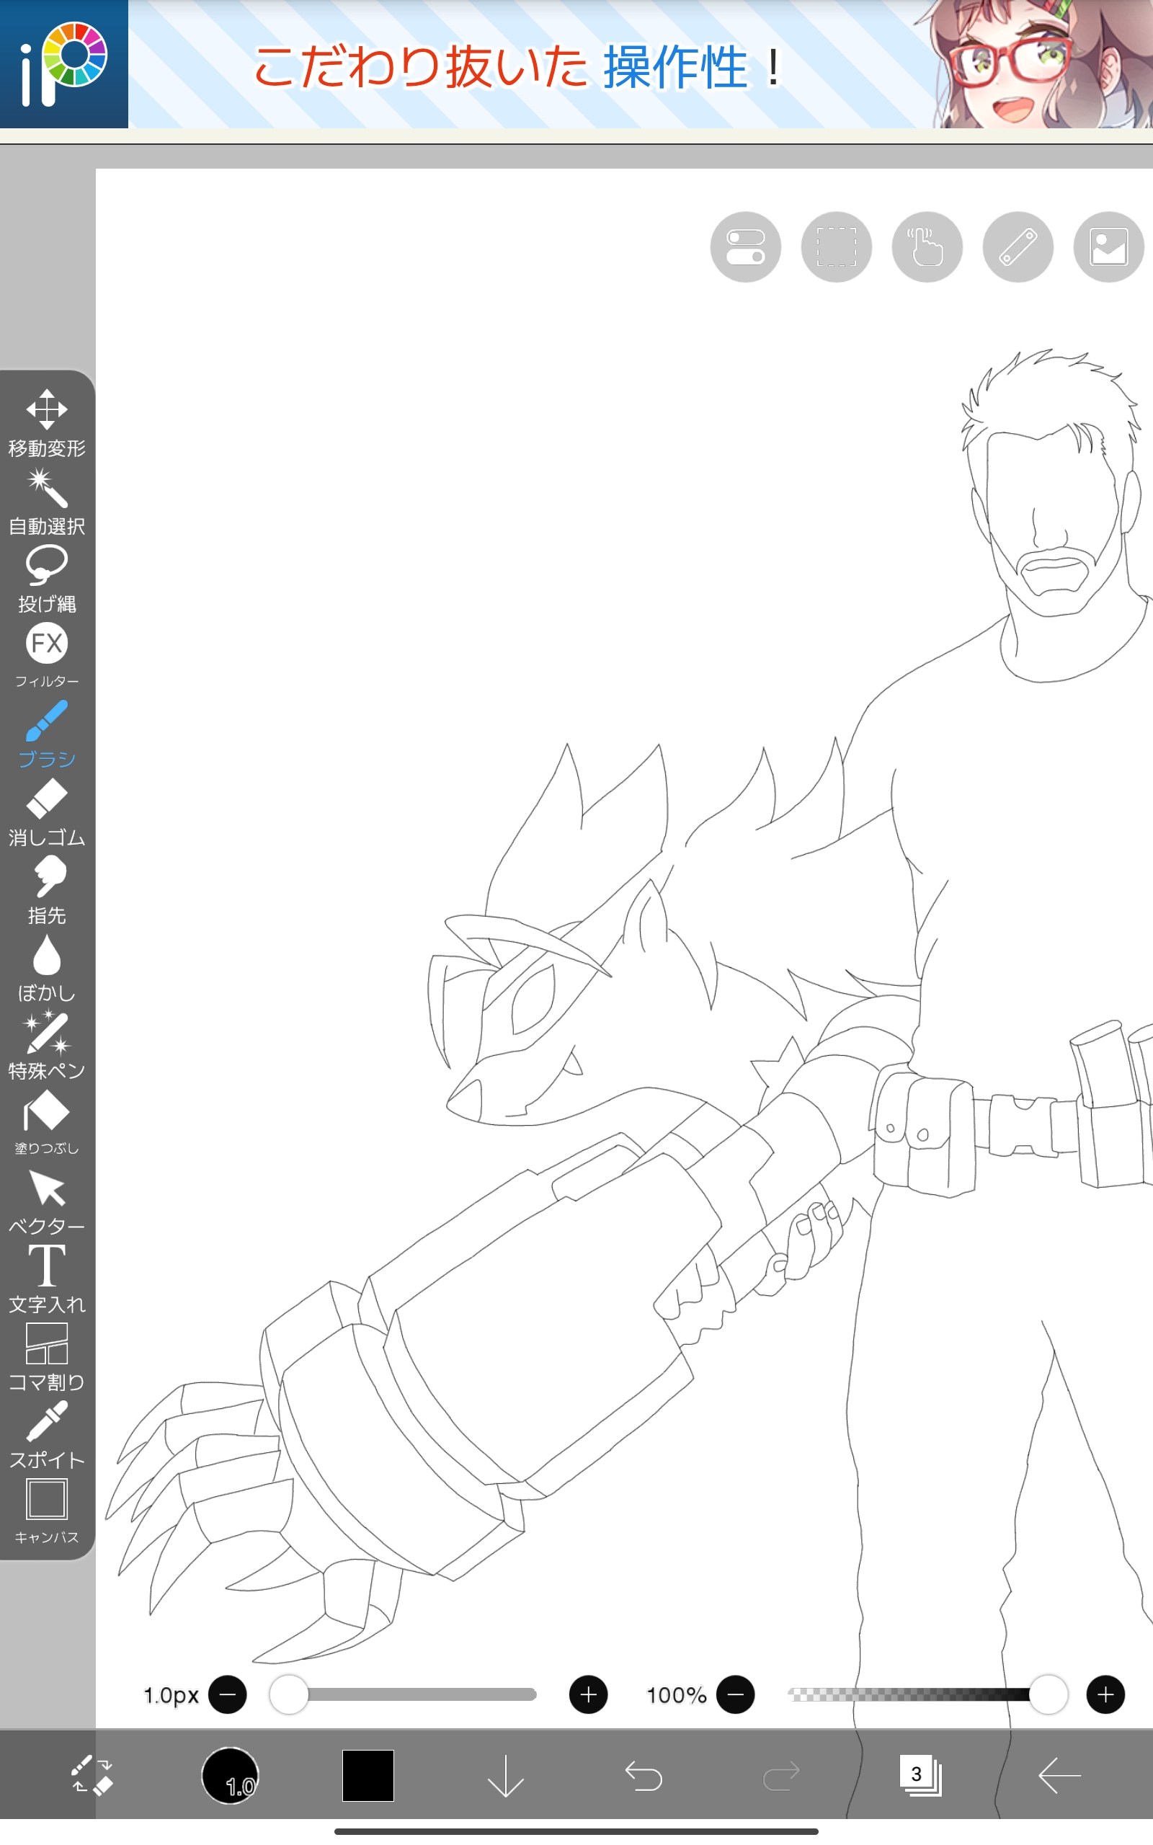1153x1845 pixels.
Task: Increase brush thickness with plus button
Action: click(588, 1694)
